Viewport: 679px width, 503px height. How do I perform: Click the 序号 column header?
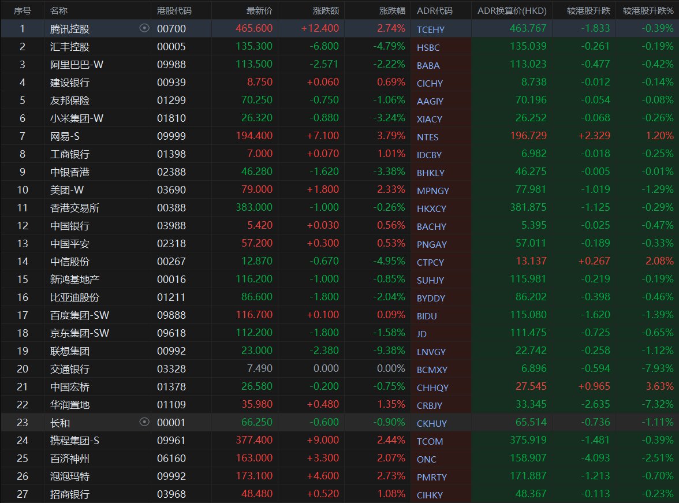[22, 10]
